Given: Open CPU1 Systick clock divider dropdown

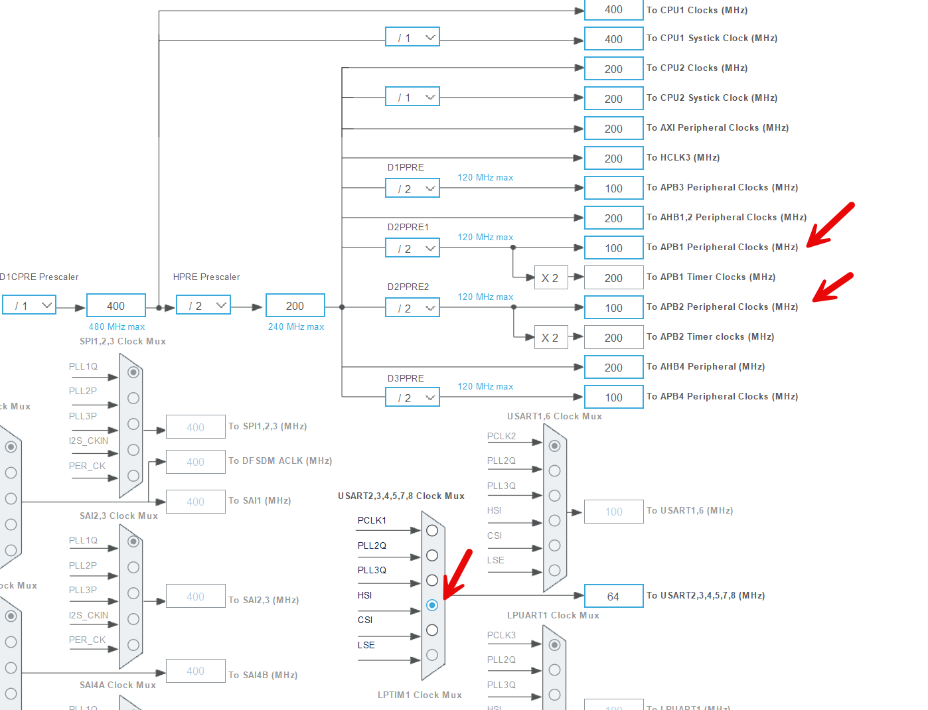Looking at the screenshot, I should [x=412, y=36].
